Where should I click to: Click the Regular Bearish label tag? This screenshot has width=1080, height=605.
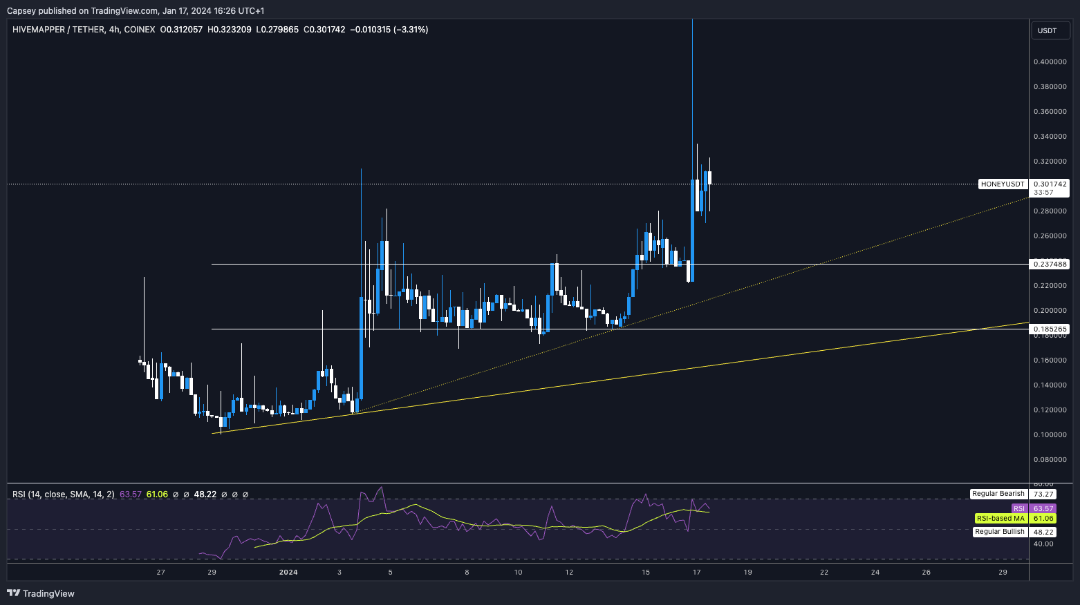[998, 494]
